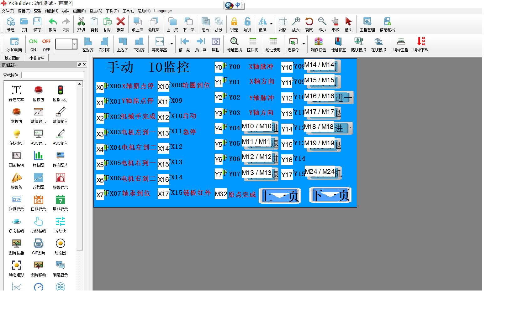Align objects to top with 上对齐

123,44
